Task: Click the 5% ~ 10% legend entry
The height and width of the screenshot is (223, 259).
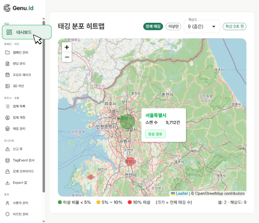Action: (x=110, y=202)
